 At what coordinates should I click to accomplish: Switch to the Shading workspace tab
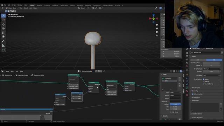point(72,6)
